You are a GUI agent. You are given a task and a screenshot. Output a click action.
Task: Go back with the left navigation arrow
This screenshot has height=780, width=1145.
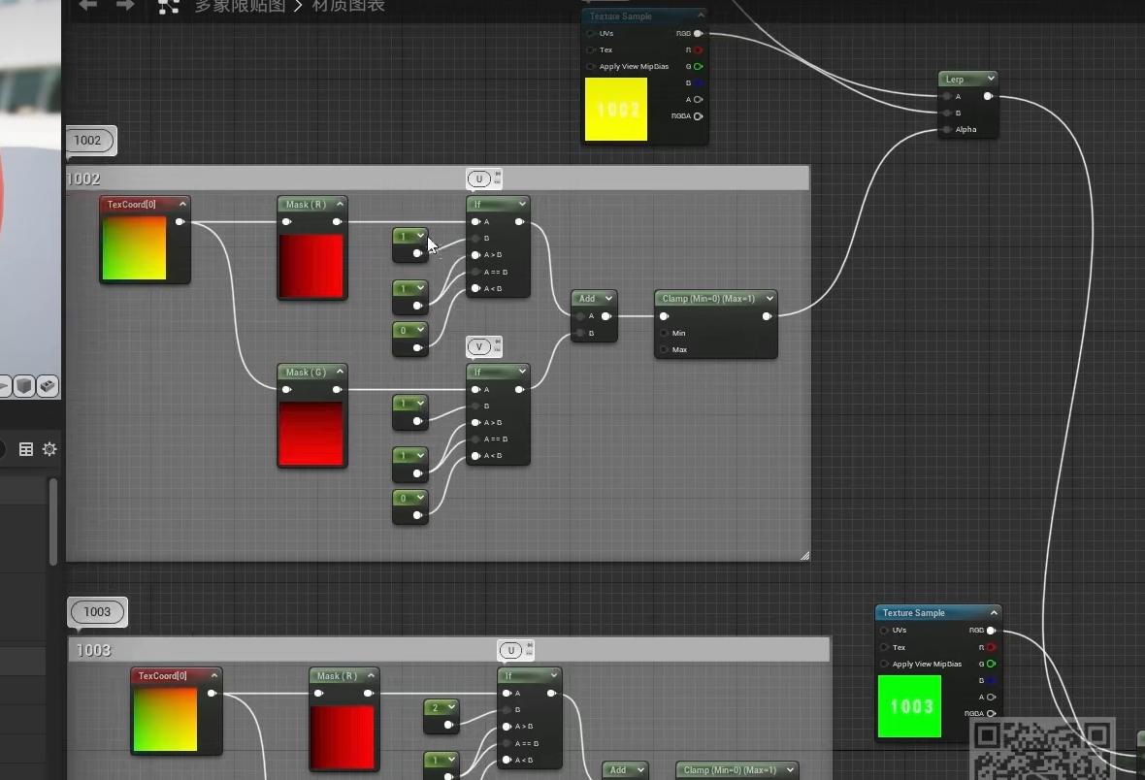click(87, 5)
